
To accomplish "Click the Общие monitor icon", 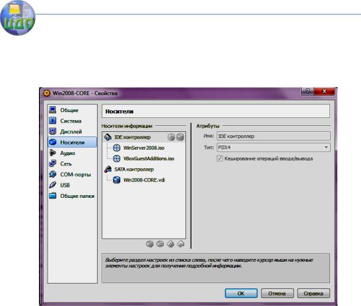I will tap(53, 110).
